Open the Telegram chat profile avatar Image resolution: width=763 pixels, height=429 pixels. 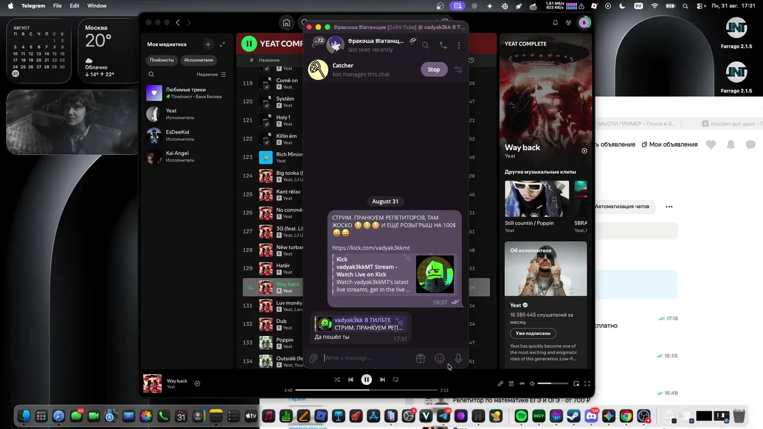(x=336, y=44)
